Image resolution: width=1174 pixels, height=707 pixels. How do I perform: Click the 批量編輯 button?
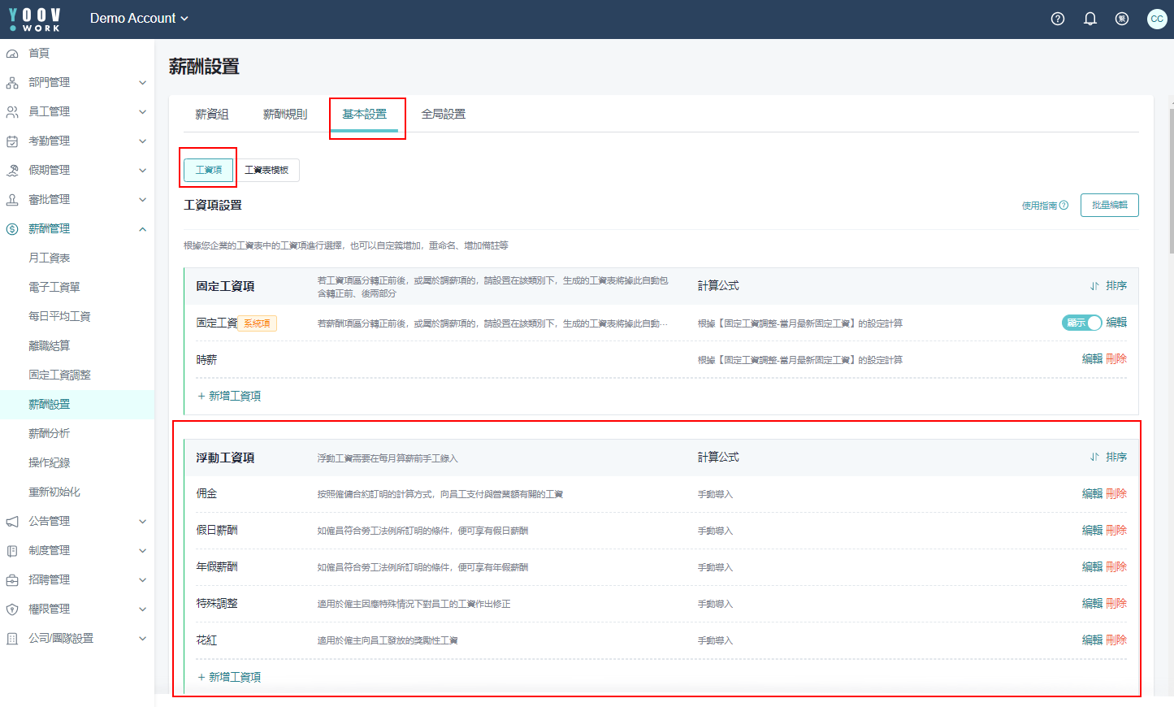click(1109, 206)
